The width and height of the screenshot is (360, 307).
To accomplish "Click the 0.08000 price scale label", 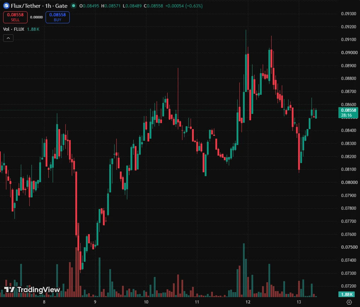I will coord(349,182).
